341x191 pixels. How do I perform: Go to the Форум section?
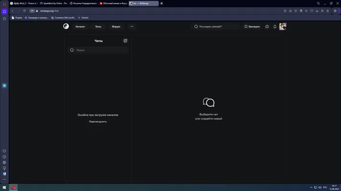tap(116, 27)
